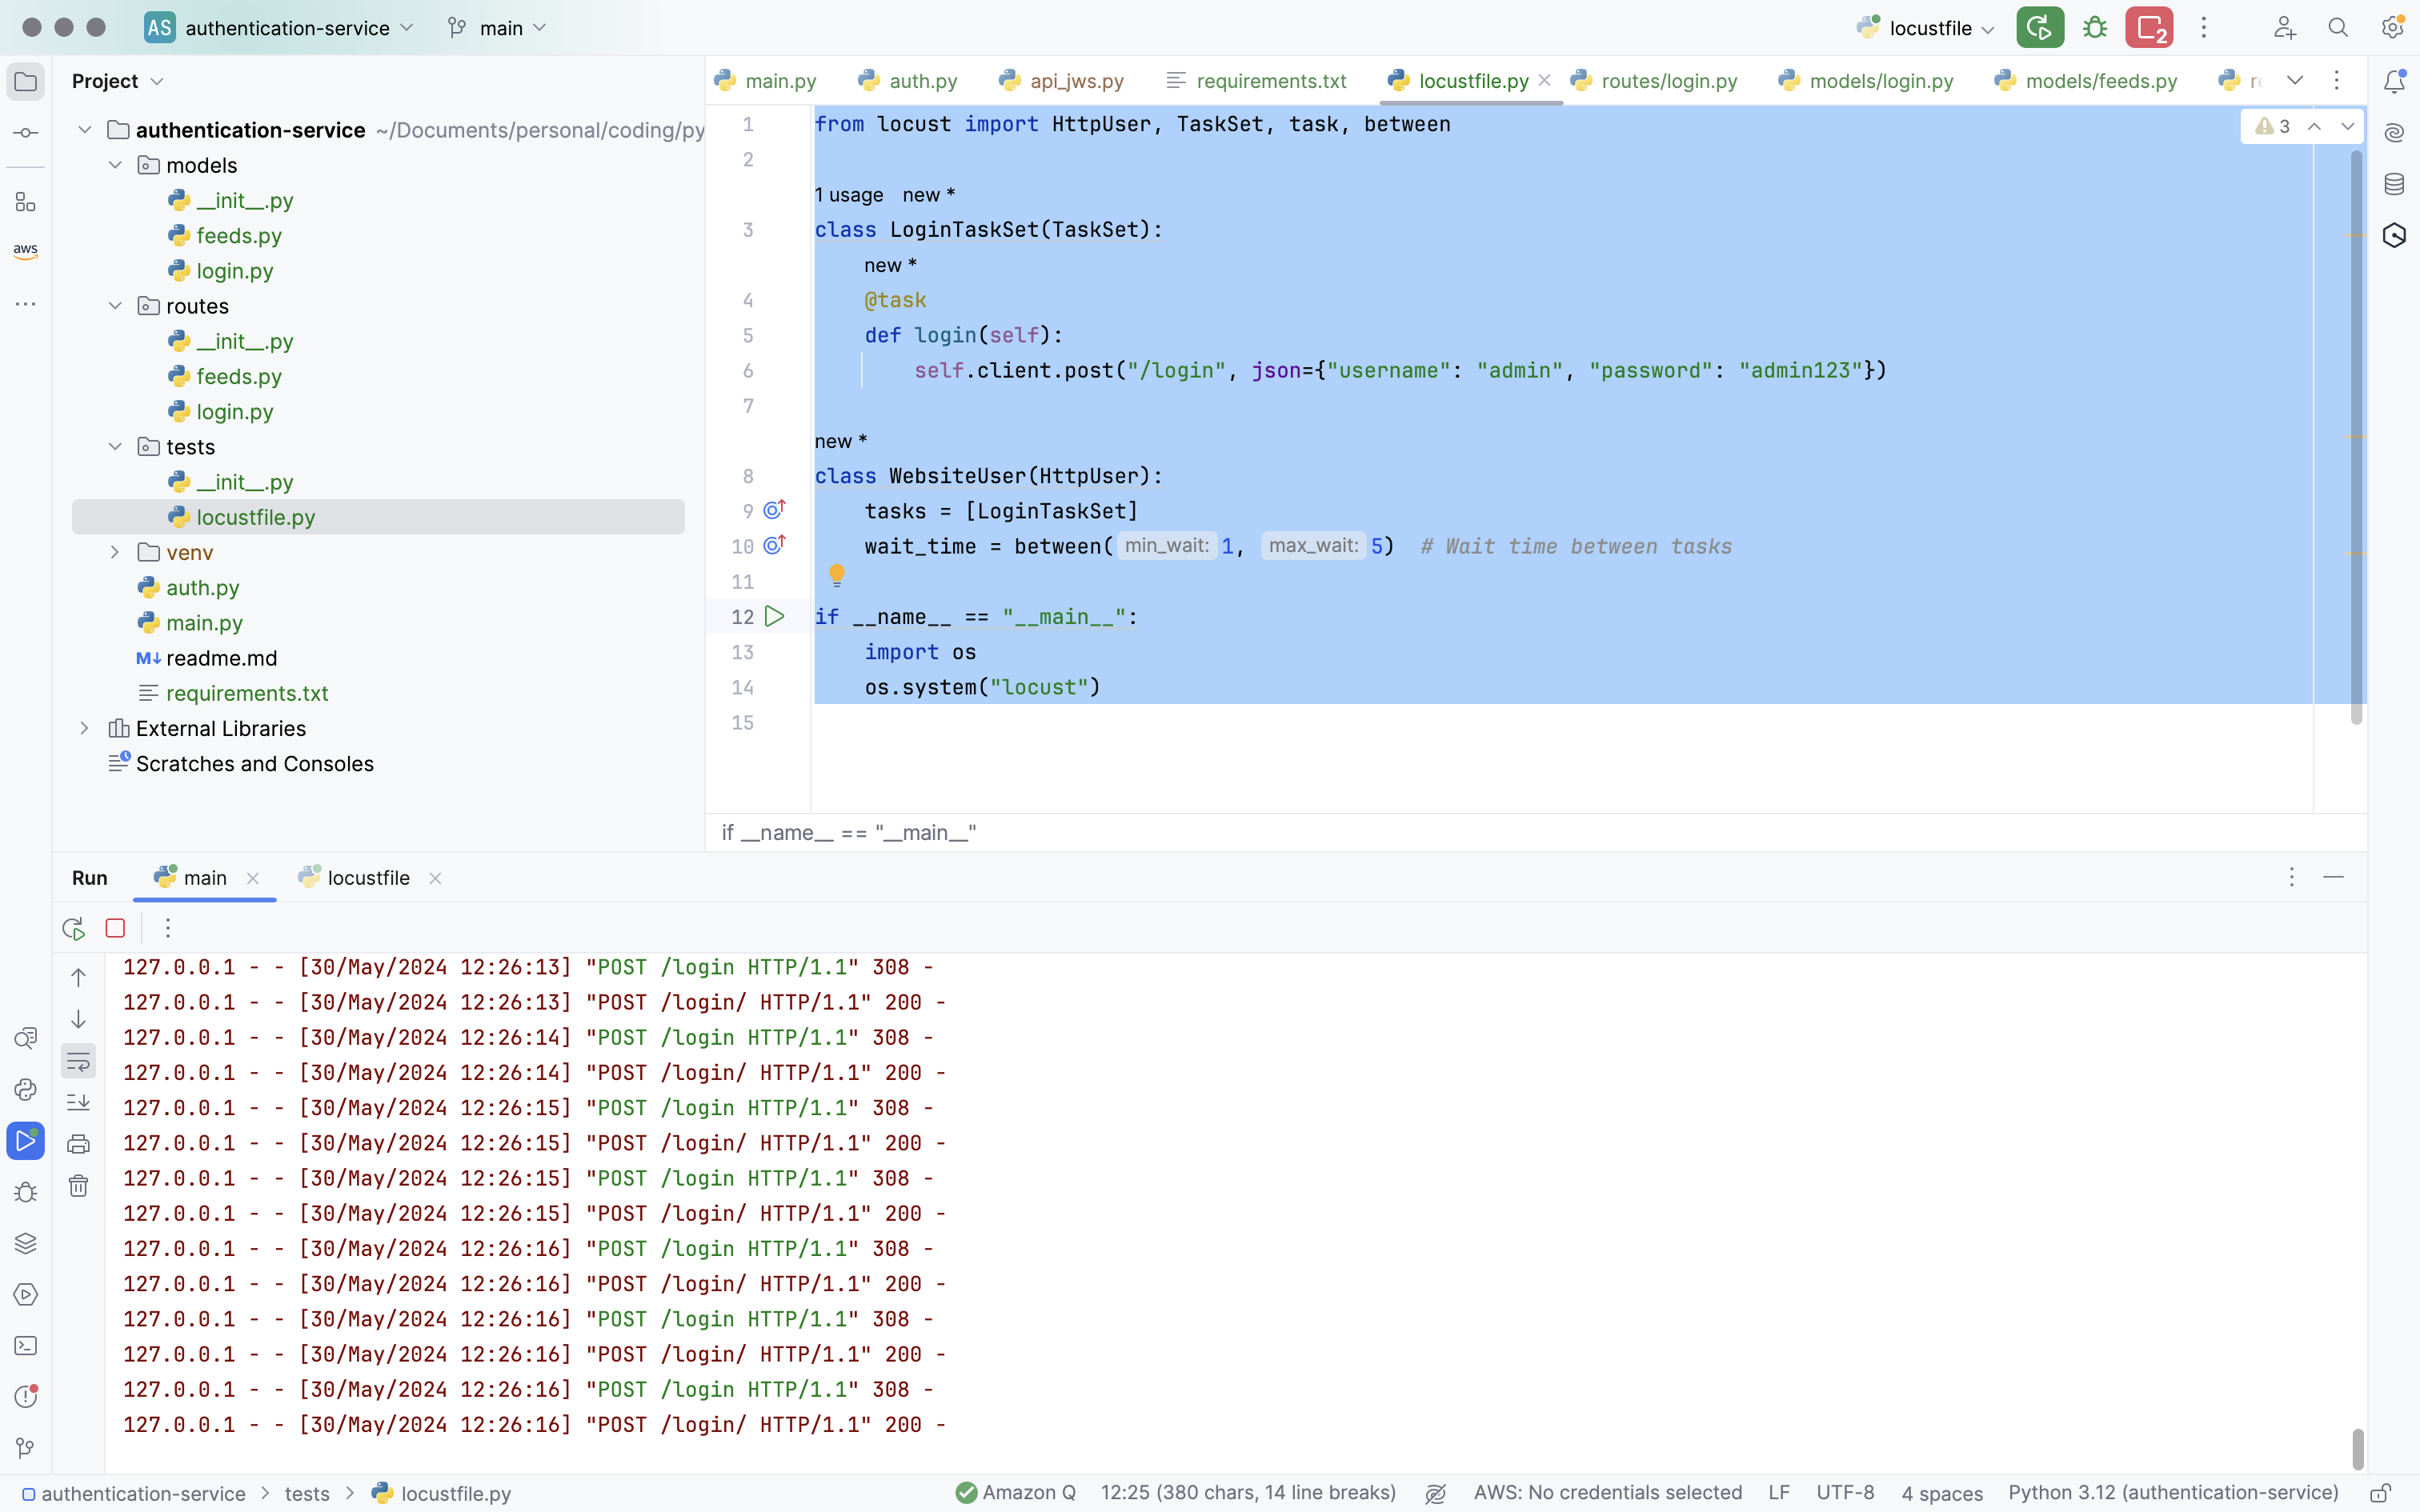Click Amazon Q status bar widget

coord(1016,1493)
